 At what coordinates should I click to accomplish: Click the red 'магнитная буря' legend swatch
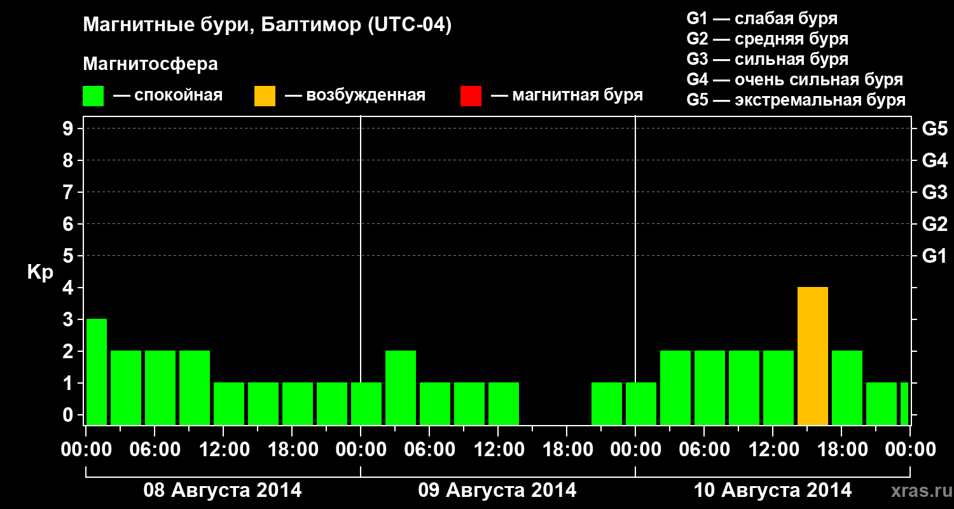tap(471, 96)
